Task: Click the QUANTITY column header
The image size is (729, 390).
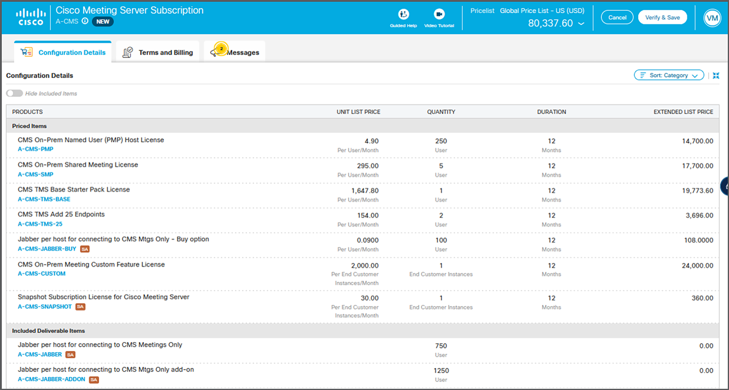Action: pyautogui.click(x=441, y=112)
